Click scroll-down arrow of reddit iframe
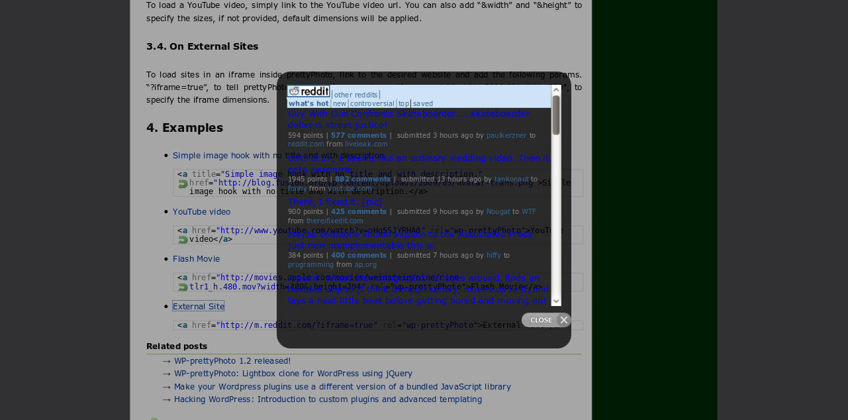This screenshot has width=848, height=420. pos(556,301)
